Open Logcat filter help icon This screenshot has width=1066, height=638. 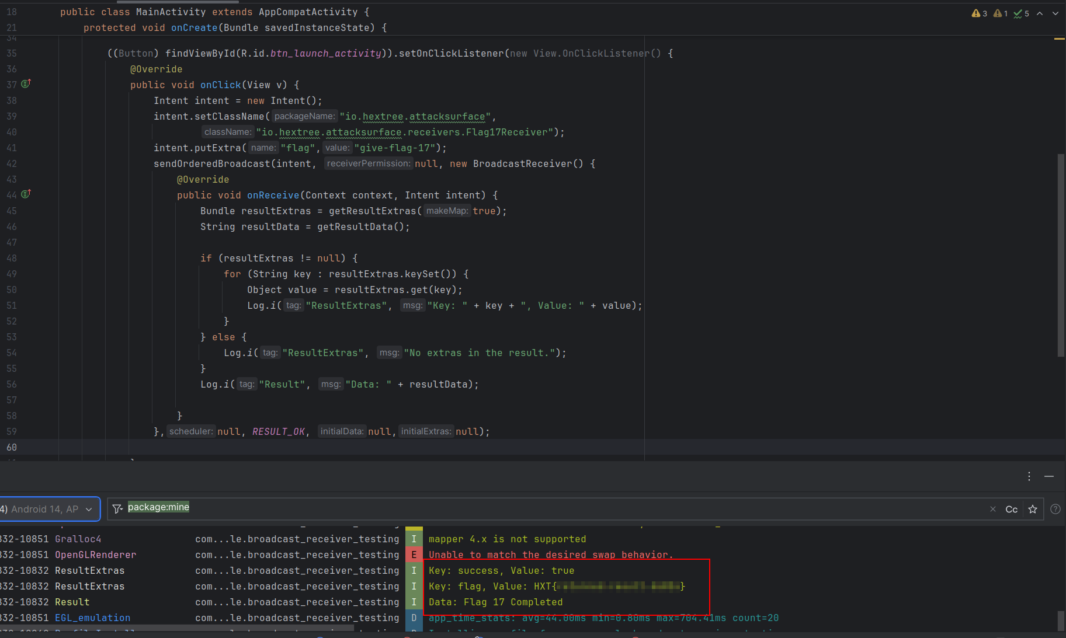(1055, 509)
